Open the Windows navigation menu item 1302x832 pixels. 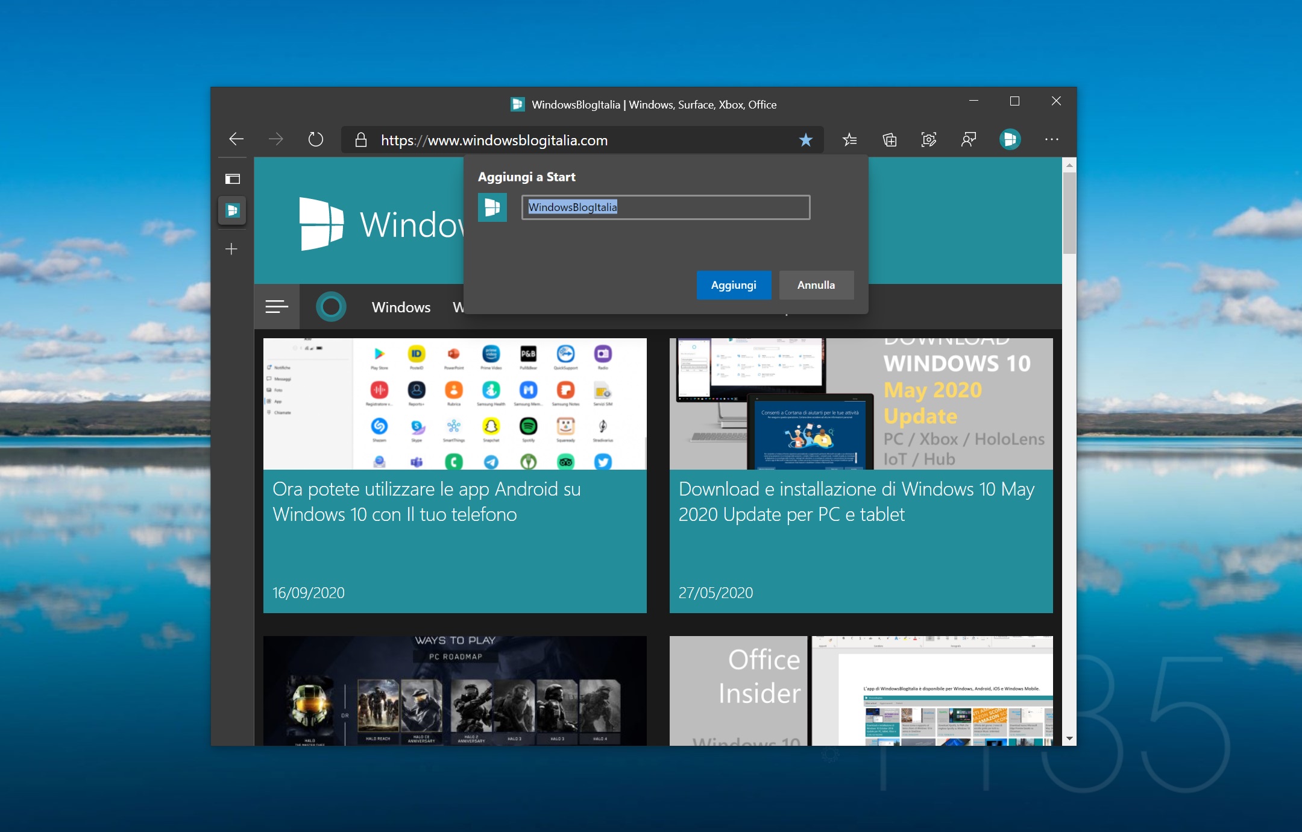click(x=401, y=307)
